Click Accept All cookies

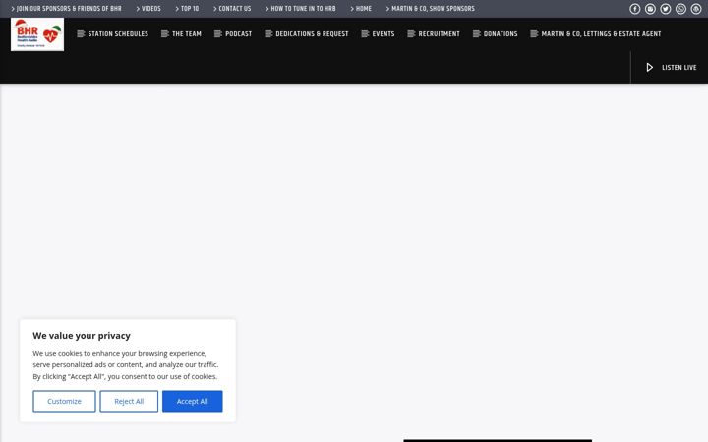[x=193, y=401]
